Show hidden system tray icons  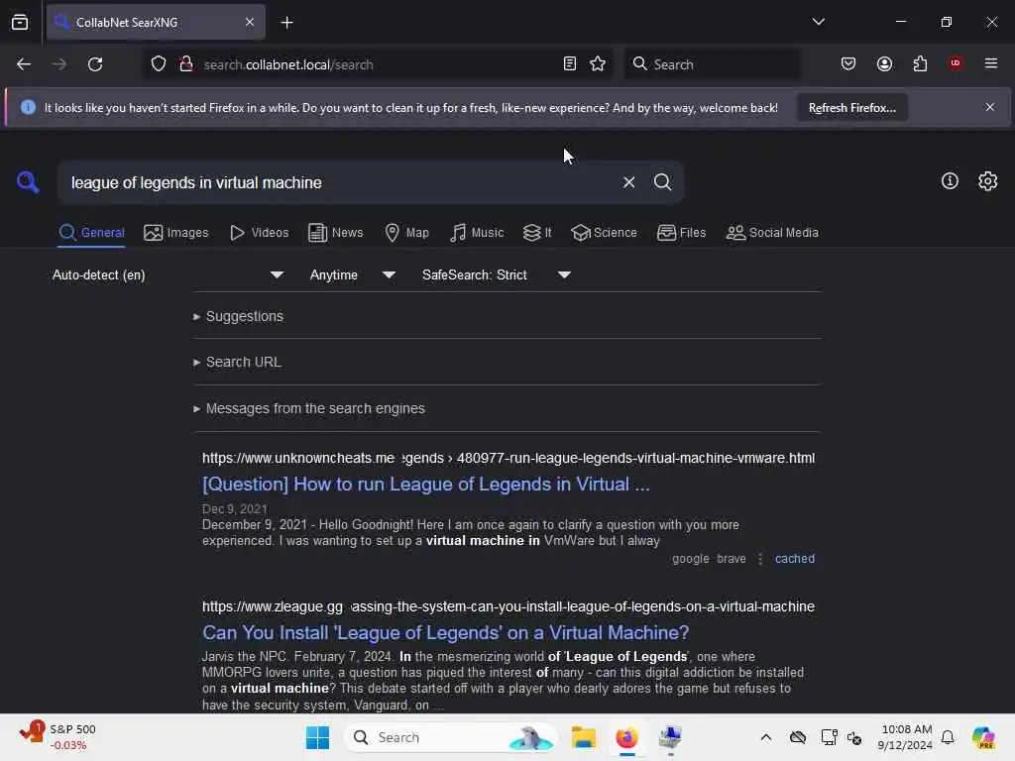766,737
